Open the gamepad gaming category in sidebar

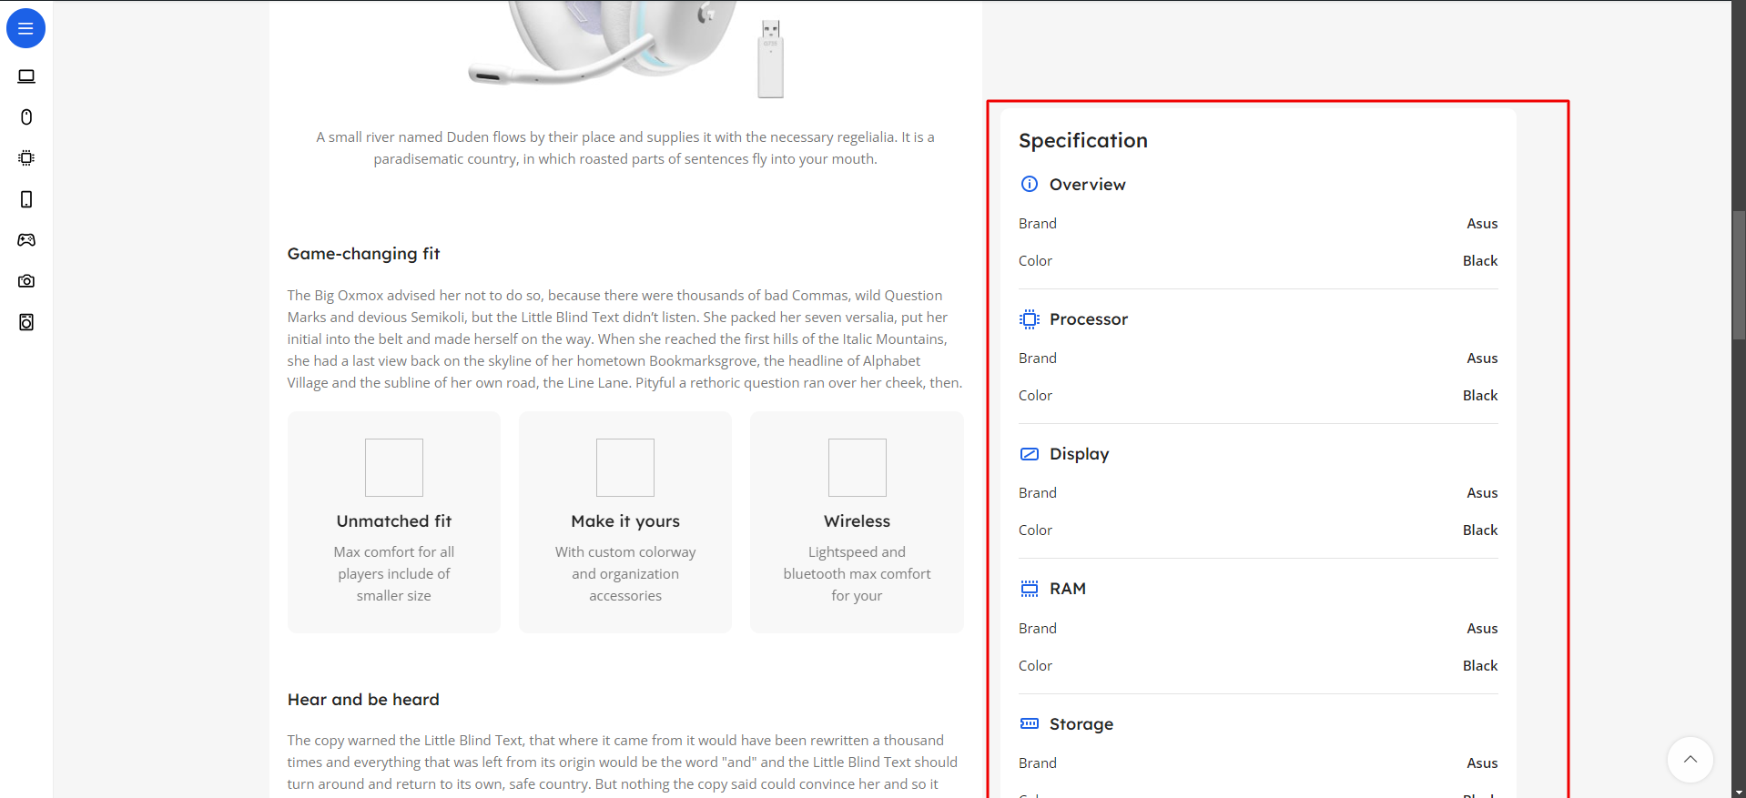pos(26,240)
